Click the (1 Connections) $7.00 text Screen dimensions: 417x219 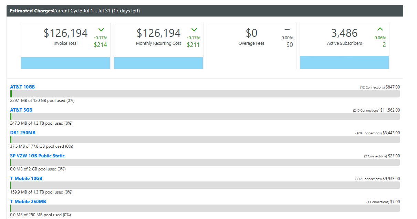click(383, 202)
